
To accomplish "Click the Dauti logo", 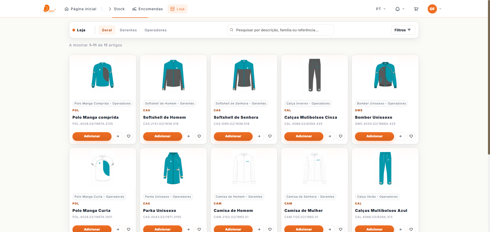I will pyautogui.click(x=49, y=9).
